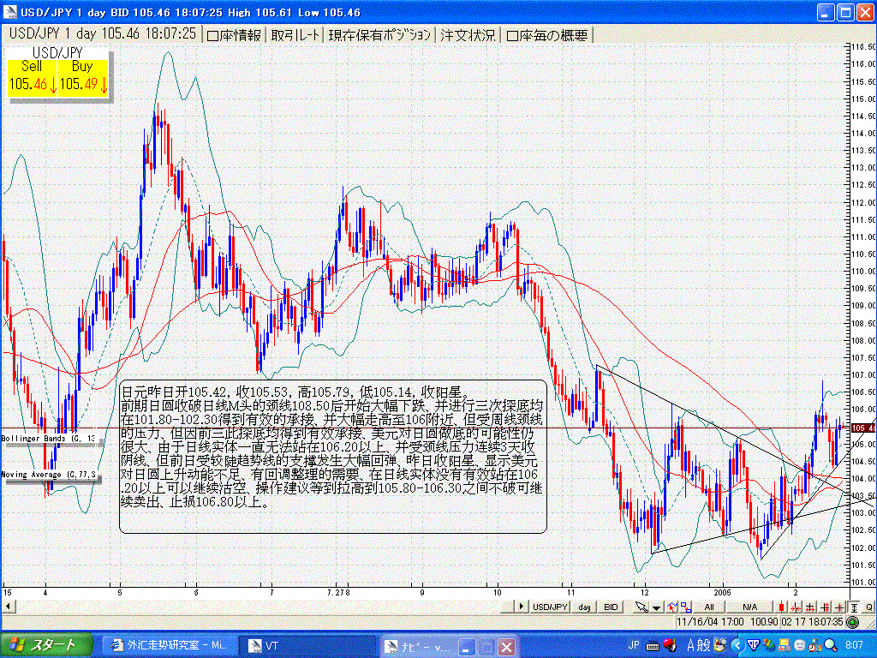This screenshot has width=877, height=658.
Task: Click the Buy 105.49 price box
Action: coord(83,76)
